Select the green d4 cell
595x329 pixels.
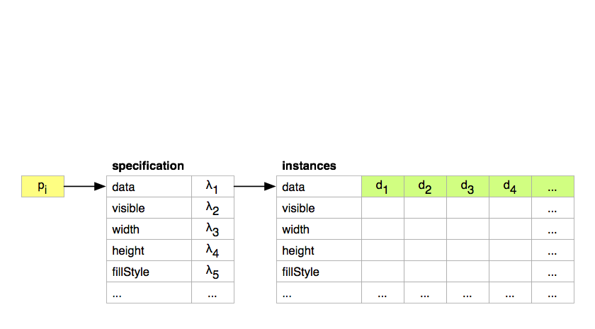[x=511, y=187]
